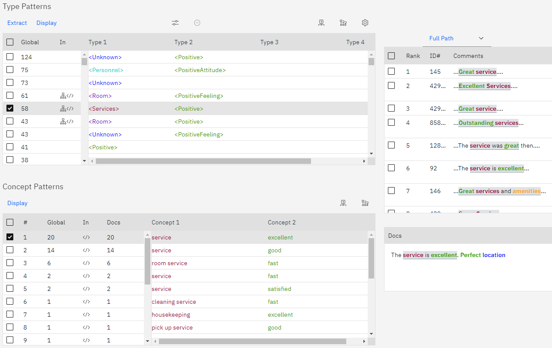Click the scroll down arrow of Type Patterns left list
This screenshot has width=552, height=348.
pyautogui.click(x=84, y=161)
